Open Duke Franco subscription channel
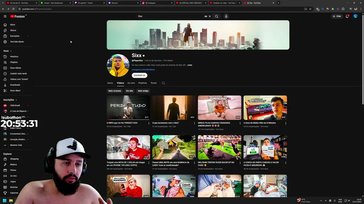Screen dimensions: 364x204 tap(16, 128)
